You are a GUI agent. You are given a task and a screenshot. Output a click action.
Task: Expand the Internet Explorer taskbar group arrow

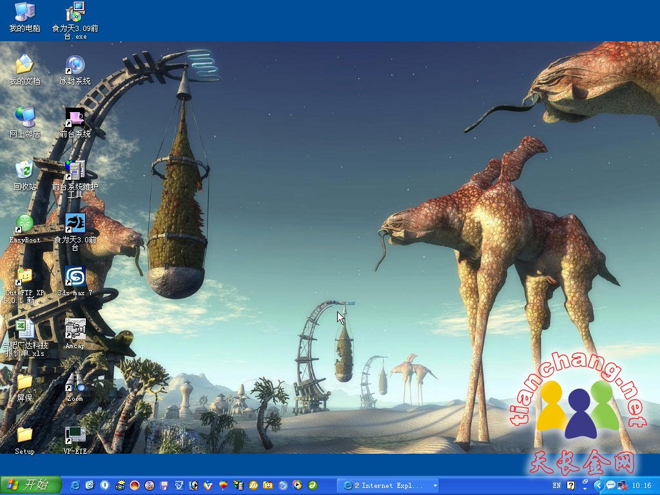pos(435,486)
